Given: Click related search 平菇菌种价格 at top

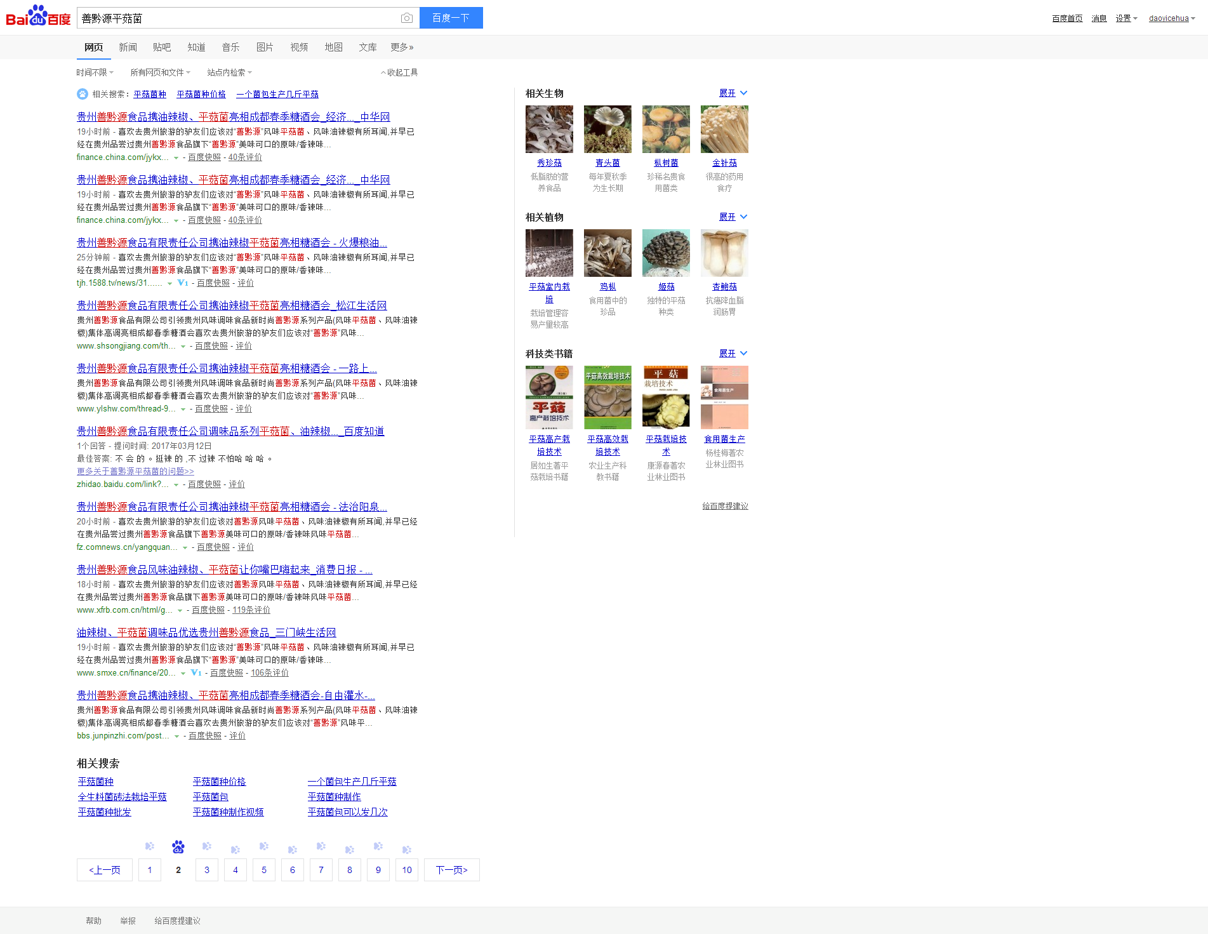Looking at the screenshot, I should tap(201, 94).
